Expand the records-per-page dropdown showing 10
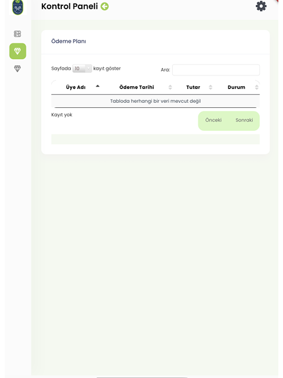The image size is (283, 378). pos(82,69)
